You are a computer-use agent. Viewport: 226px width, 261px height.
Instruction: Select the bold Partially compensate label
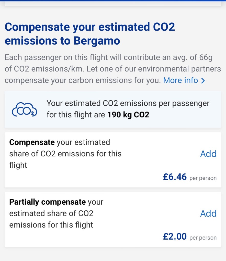(x=47, y=202)
